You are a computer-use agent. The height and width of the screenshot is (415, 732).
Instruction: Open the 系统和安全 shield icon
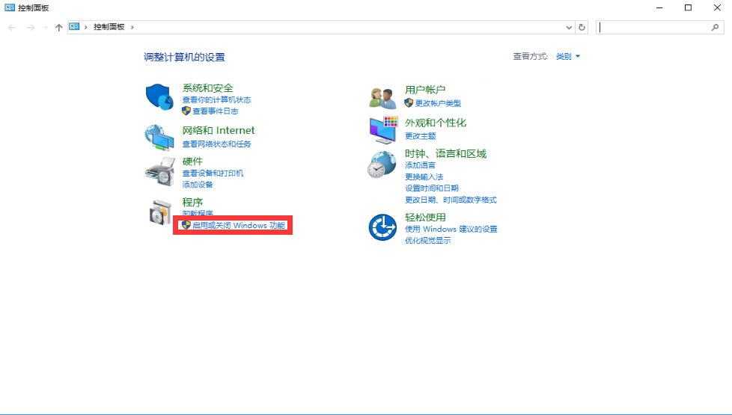pos(159,96)
